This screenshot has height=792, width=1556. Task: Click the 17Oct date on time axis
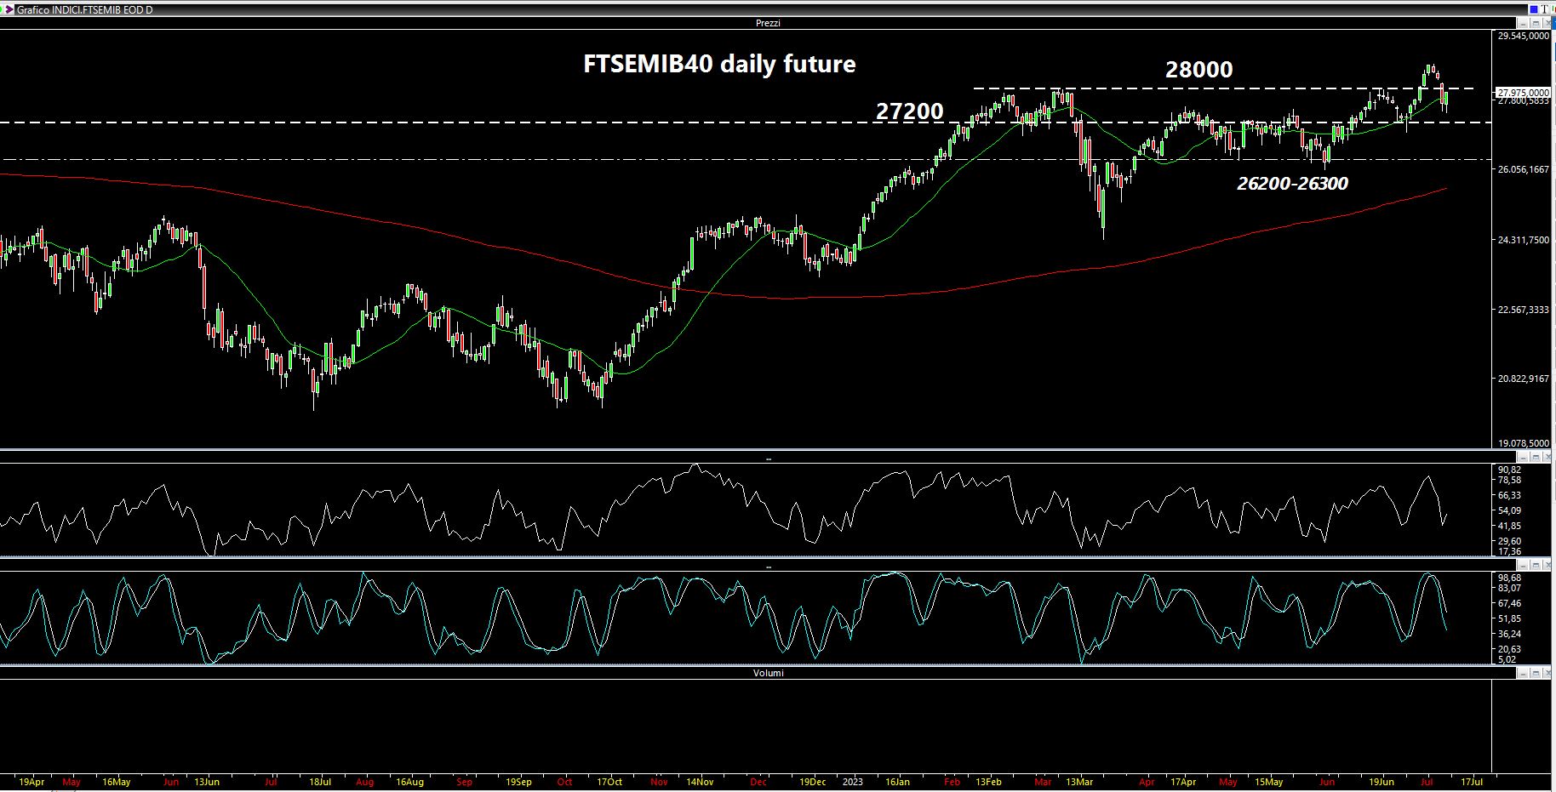(x=609, y=781)
